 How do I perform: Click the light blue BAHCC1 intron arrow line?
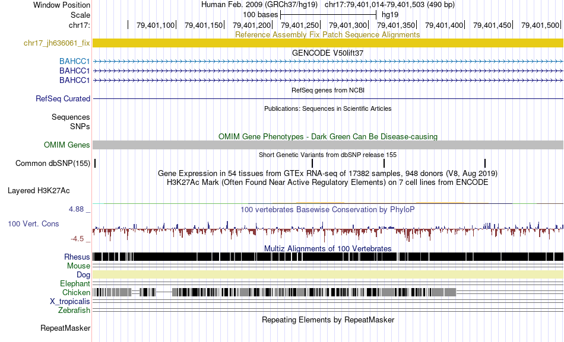pyautogui.click(x=328, y=62)
